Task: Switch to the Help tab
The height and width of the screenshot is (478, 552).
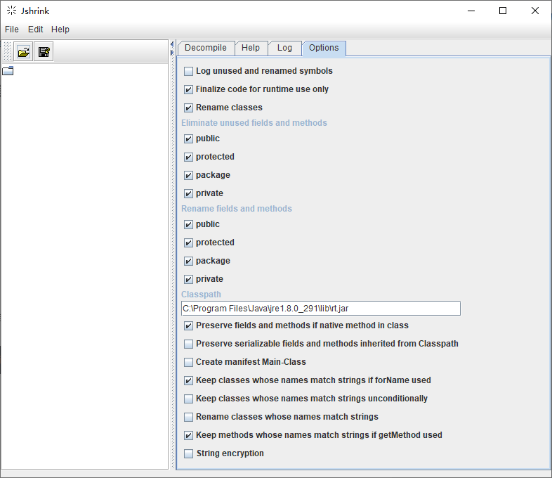Action: pyautogui.click(x=251, y=48)
